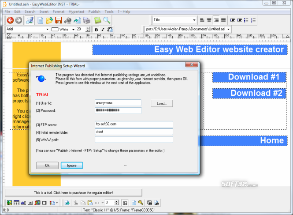This screenshot has width=293, height=215.
Task: Click the globe publish-to-internet icon
Action: pyautogui.click(x=68, y=20)
